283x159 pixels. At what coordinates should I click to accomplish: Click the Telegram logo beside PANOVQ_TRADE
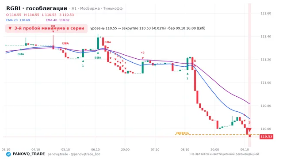pyautogui.click(x=8, y=154)
